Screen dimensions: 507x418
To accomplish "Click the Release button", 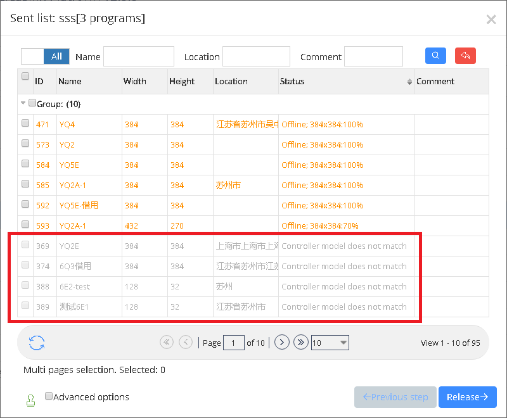I will (x=467, y=397).
